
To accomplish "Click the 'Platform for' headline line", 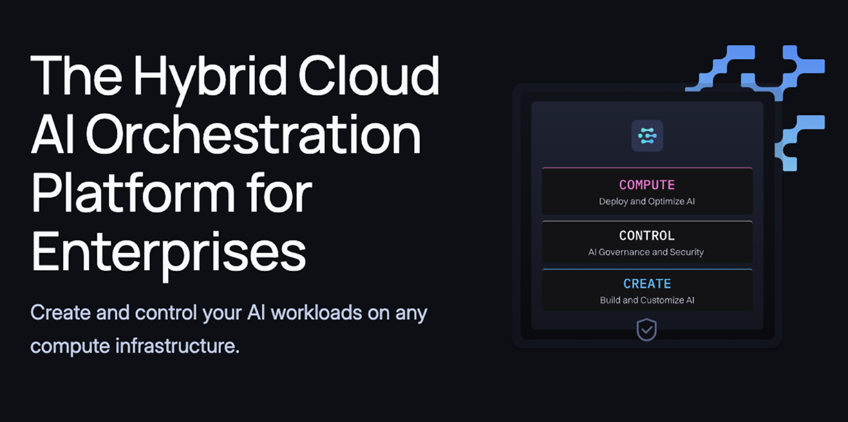I will tap(171, 193).
